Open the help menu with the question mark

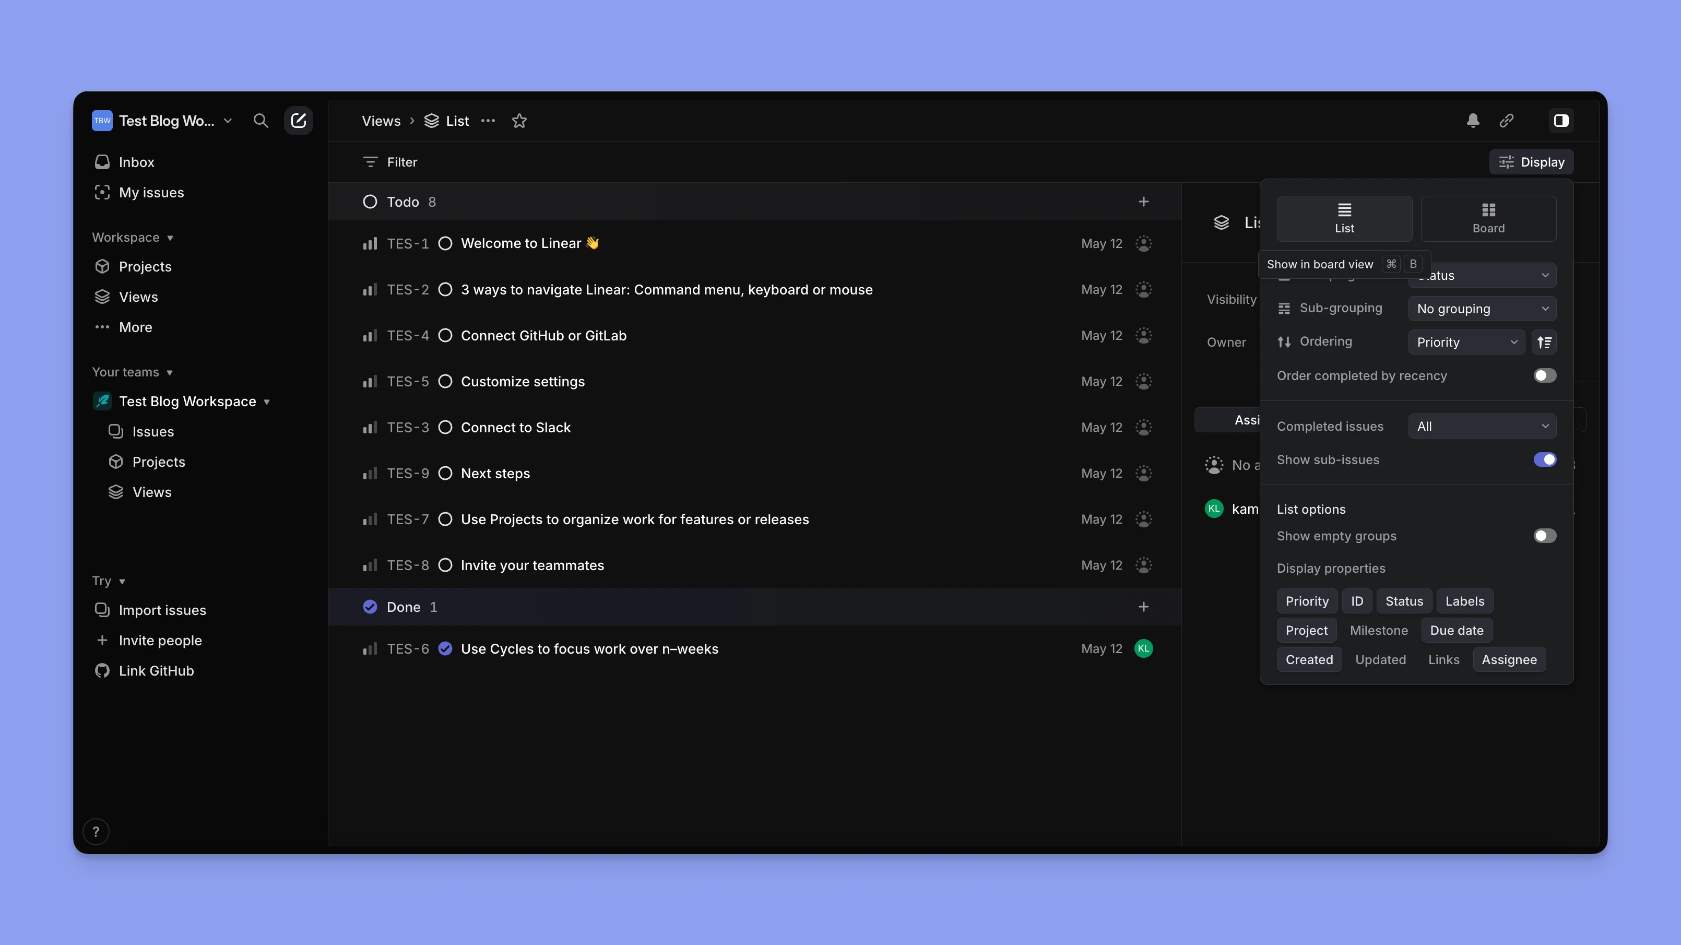[x=96, y=831]
